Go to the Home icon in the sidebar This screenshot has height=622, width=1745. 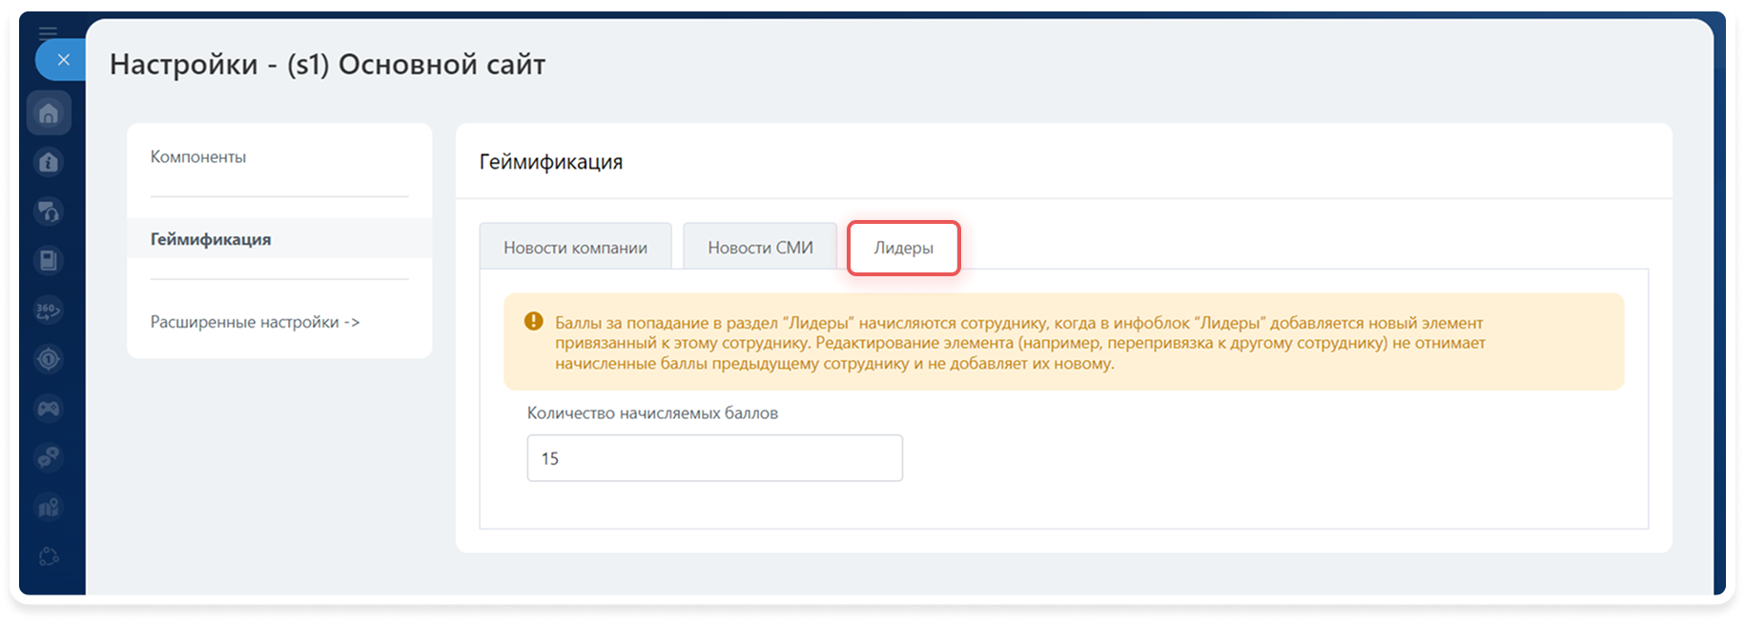pos(49,113)
